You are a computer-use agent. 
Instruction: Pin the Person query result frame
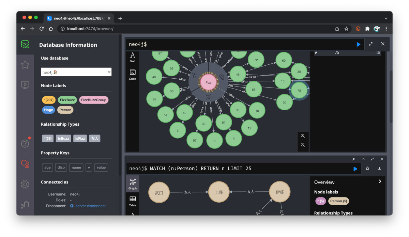[353, 159]
